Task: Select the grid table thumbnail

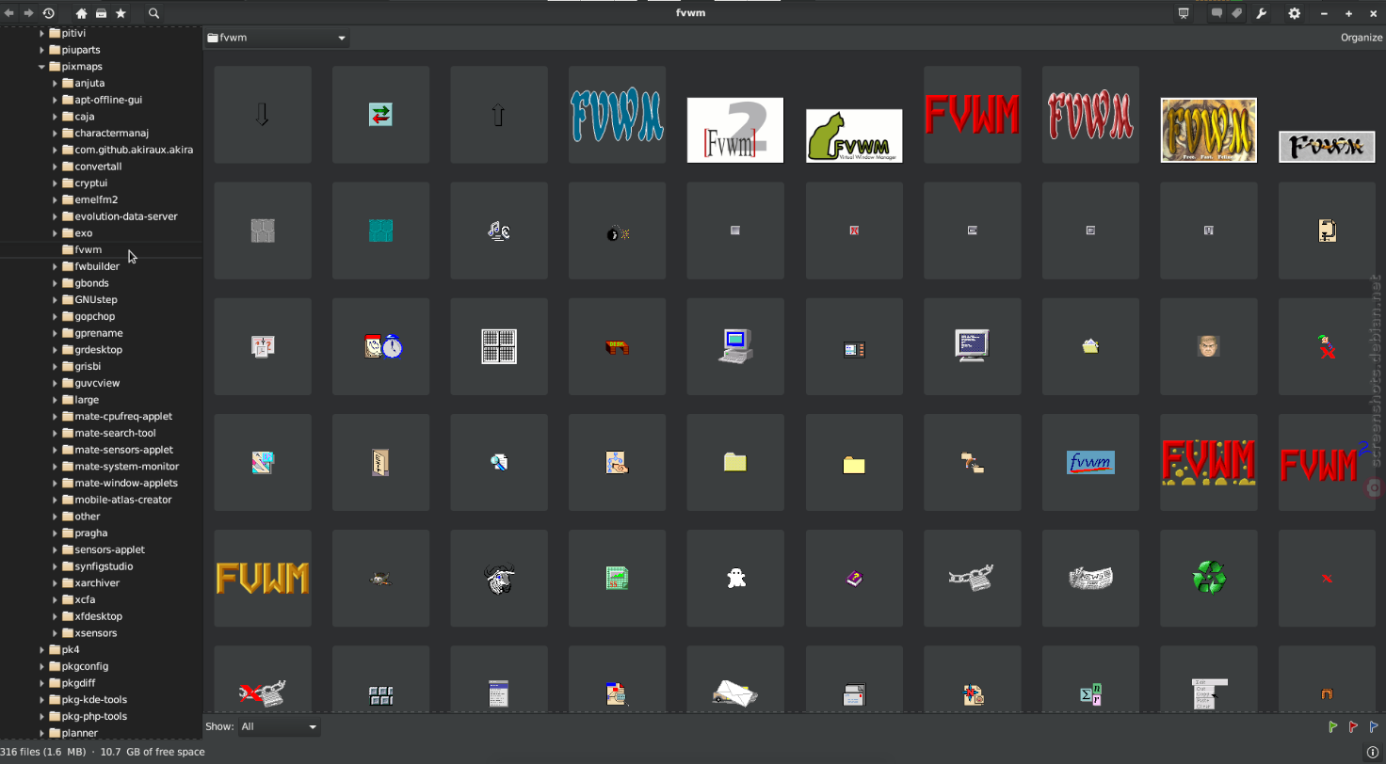Action: coord(499,346)
